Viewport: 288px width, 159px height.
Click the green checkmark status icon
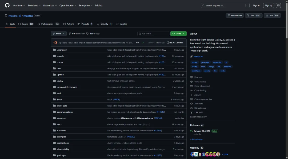143,43
